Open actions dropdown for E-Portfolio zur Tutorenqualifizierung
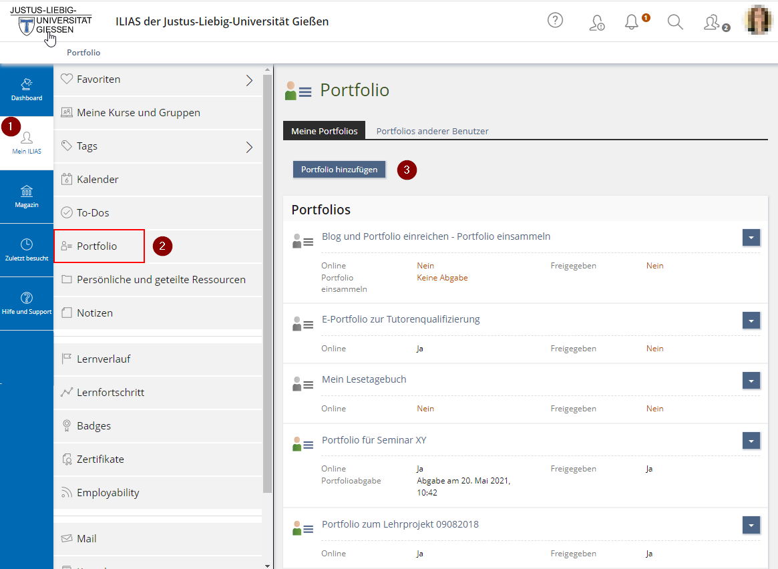The width and height of the screenshot is (778, 569). 751,321
